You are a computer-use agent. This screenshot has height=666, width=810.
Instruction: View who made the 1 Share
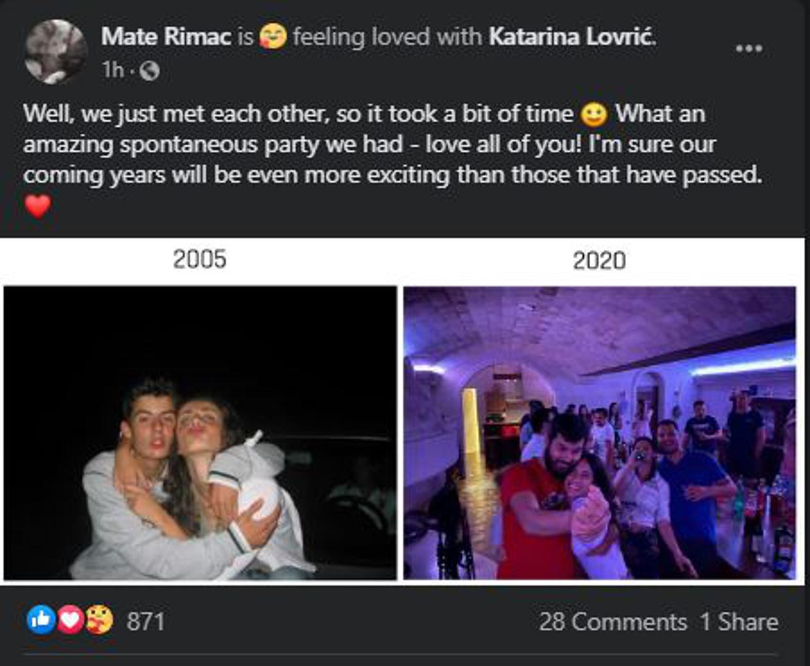coord(738,622)
